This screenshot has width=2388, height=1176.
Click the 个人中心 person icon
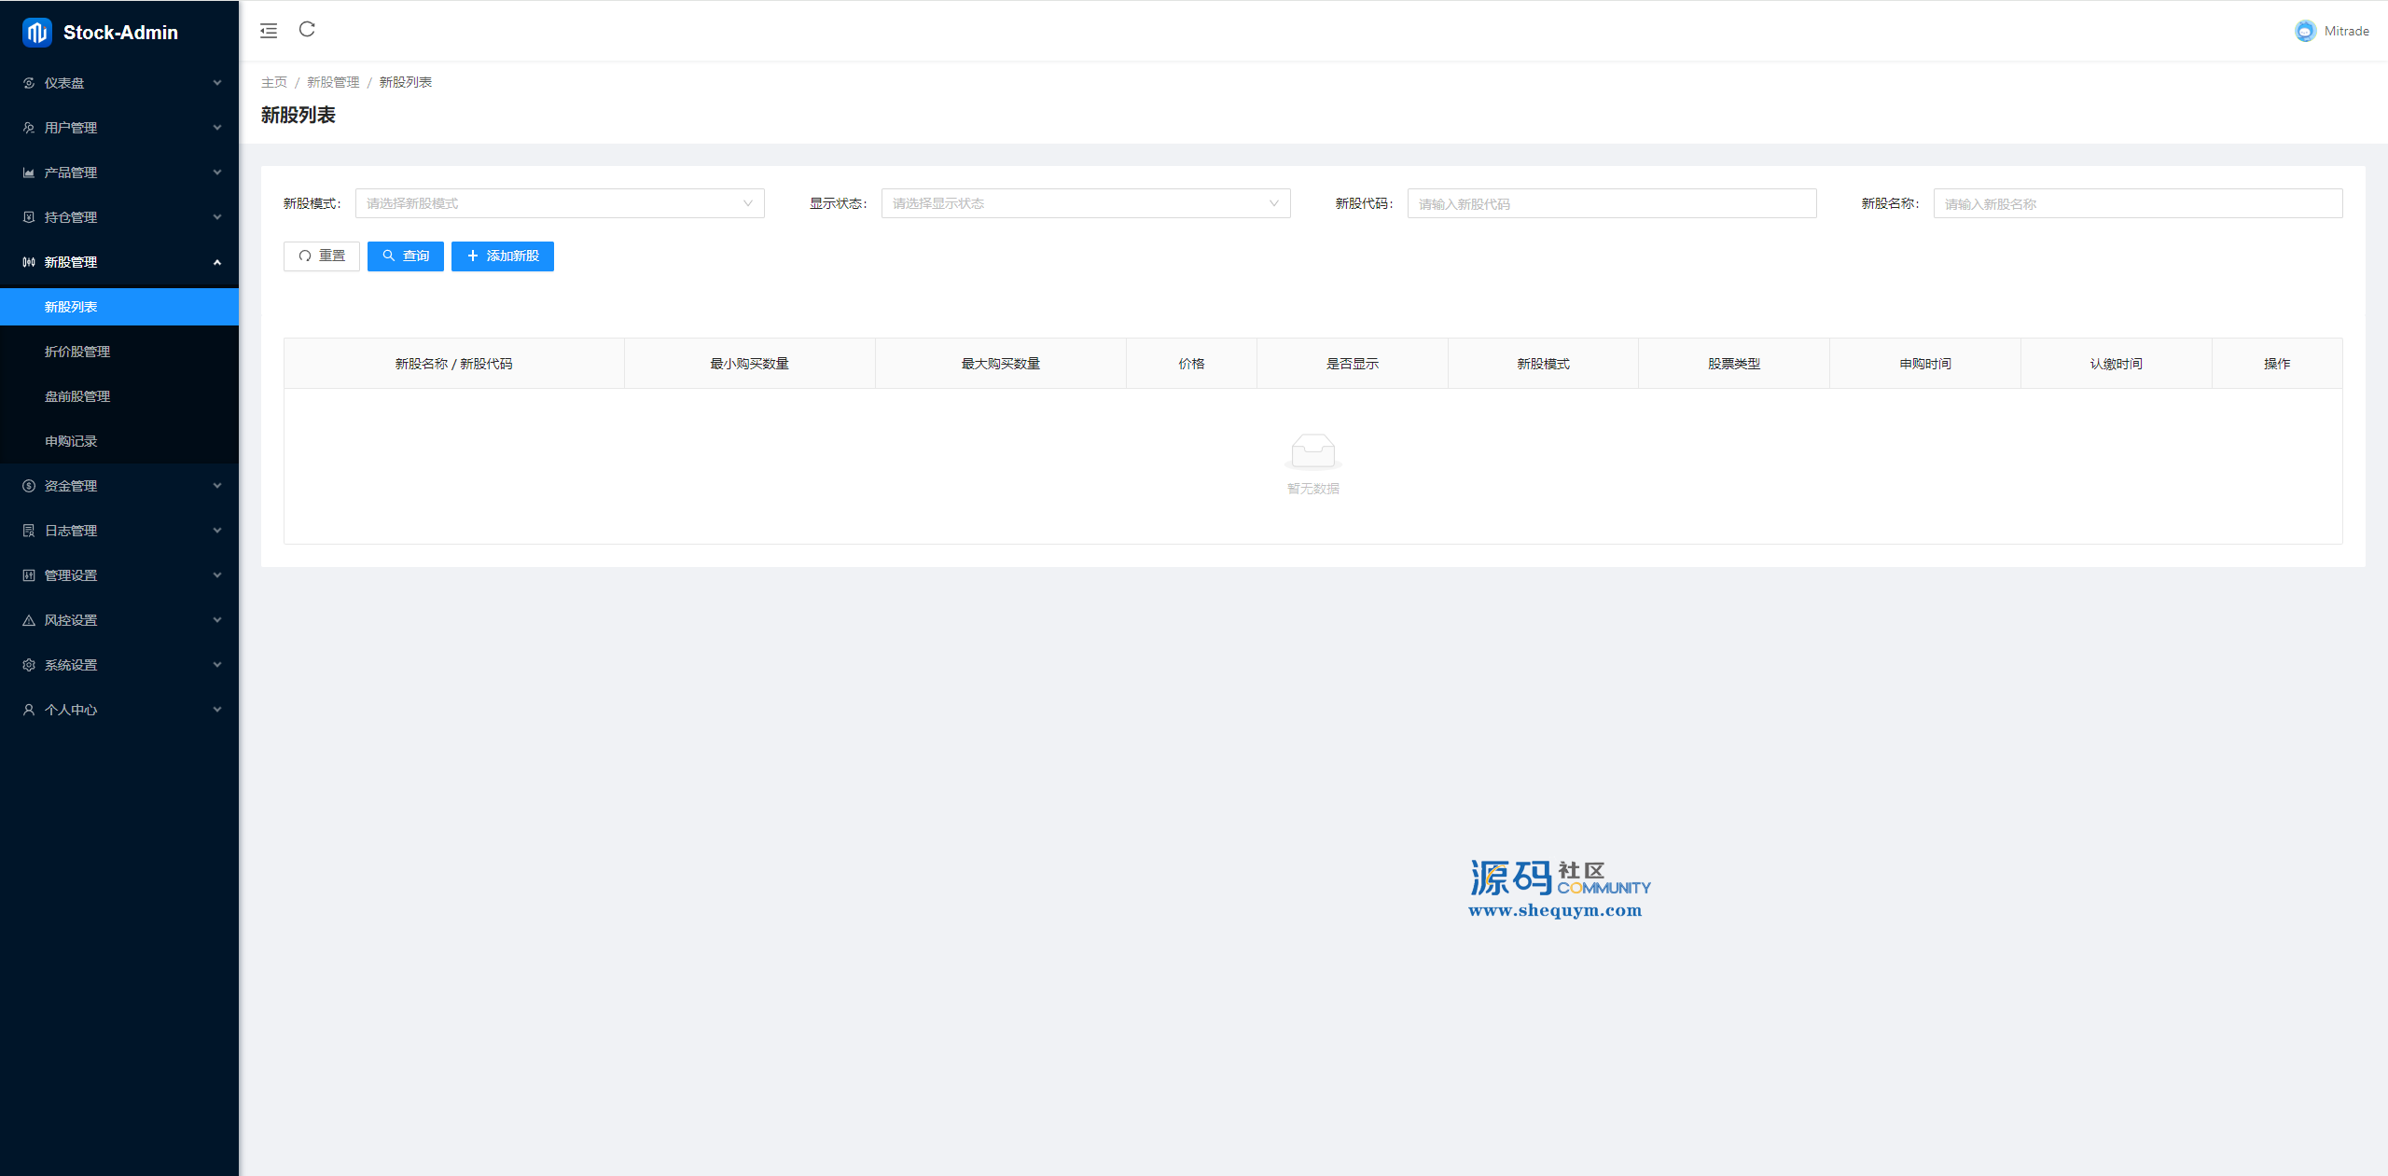coord(29,710)
